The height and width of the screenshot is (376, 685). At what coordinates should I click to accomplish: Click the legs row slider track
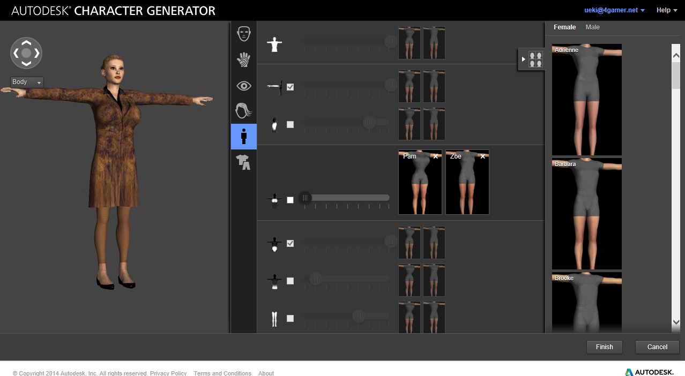click(x=346, y=317)
